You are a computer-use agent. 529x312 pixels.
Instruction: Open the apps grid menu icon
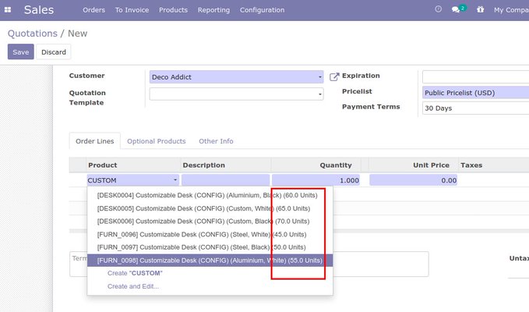[x=8, y=10]
